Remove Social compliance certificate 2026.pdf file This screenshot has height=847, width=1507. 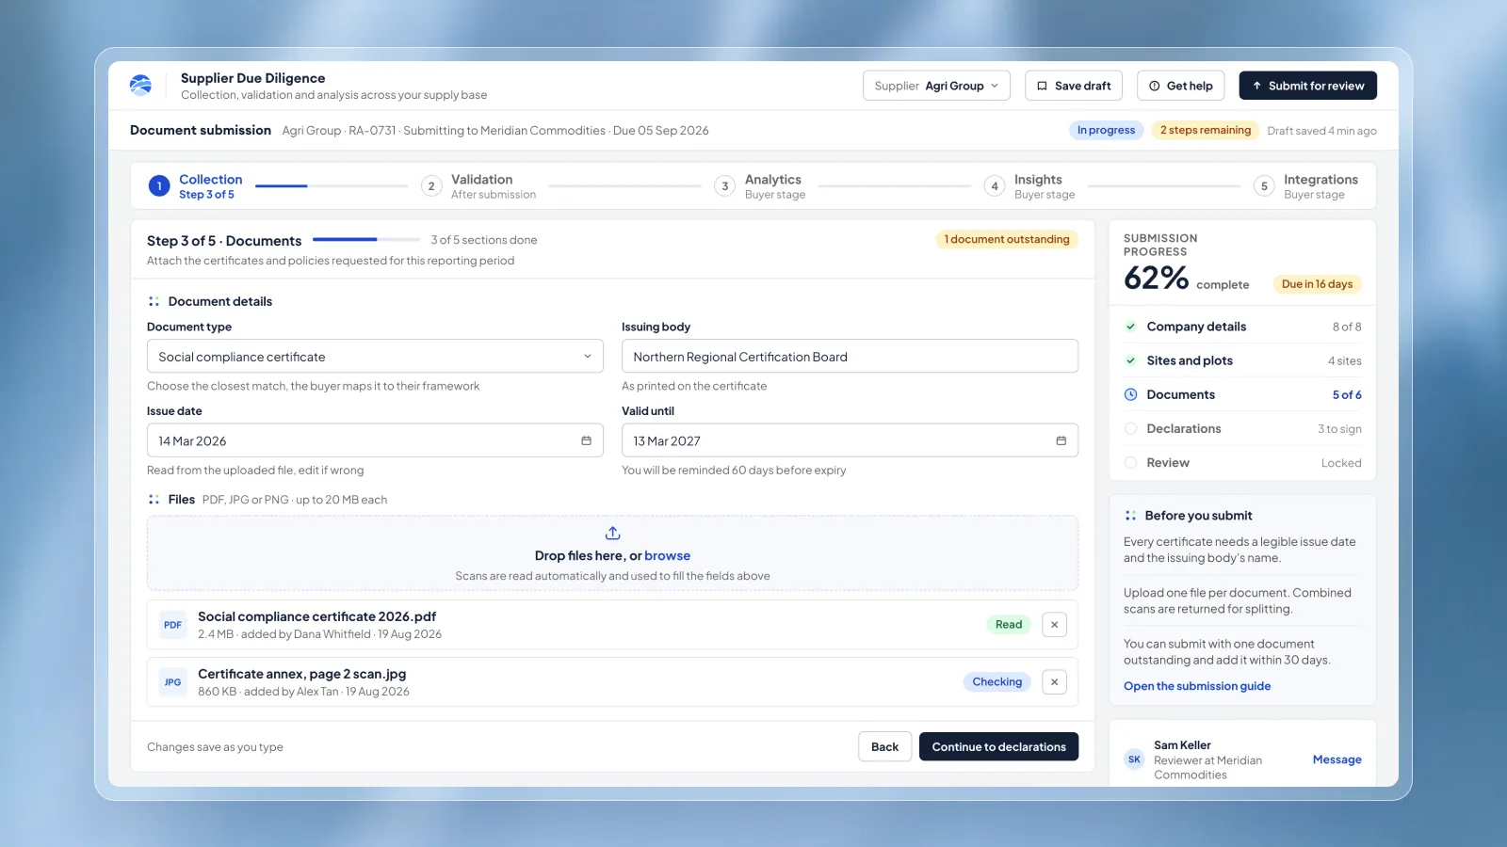[1054, 625]
